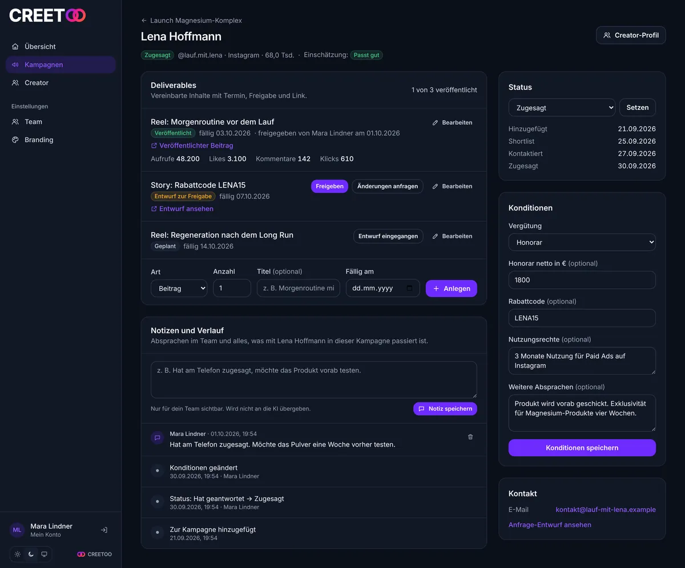Image resolution: width=685 pixels, height=568 pixels.
Task: Open the Vergütung dropdown showing Honorar
Action: pos(582,242)
